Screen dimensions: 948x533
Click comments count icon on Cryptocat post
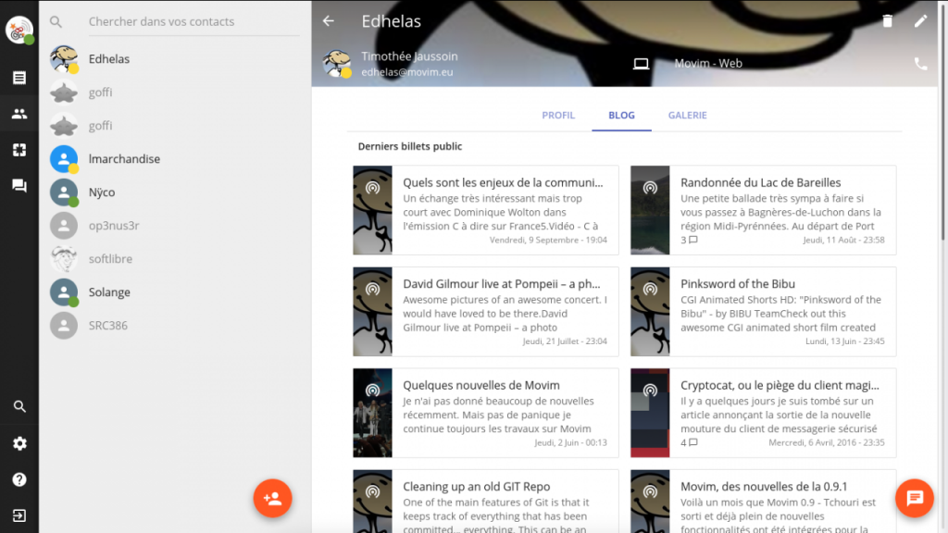(x=692, y=443)
